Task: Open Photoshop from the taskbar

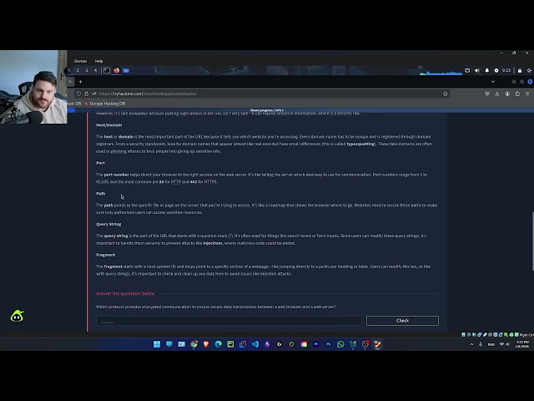Action: pos(329,344)
